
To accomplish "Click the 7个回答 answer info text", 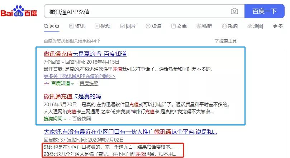I will coord(81,62).
